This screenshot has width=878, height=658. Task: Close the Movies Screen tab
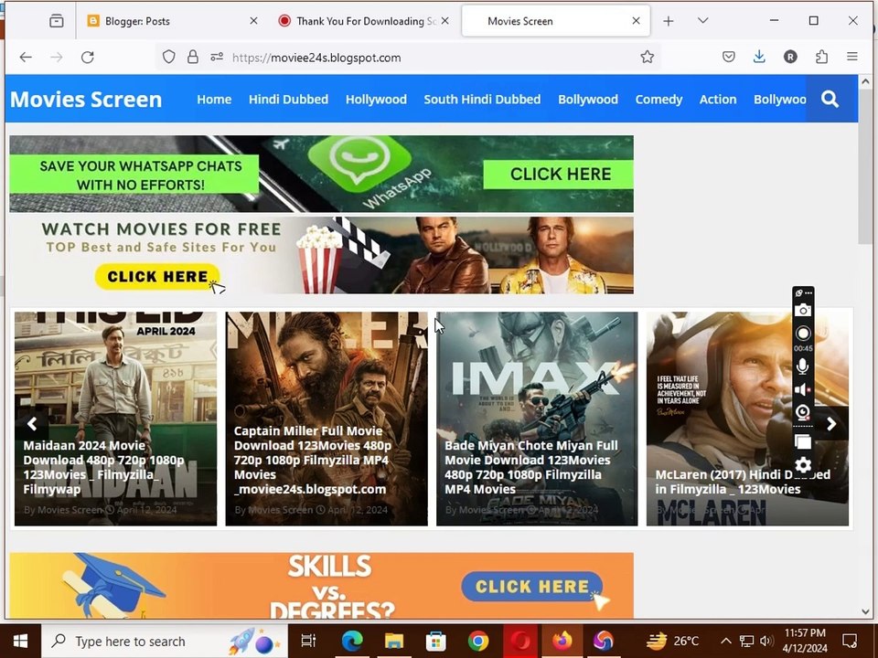click(x=637, y=21)
